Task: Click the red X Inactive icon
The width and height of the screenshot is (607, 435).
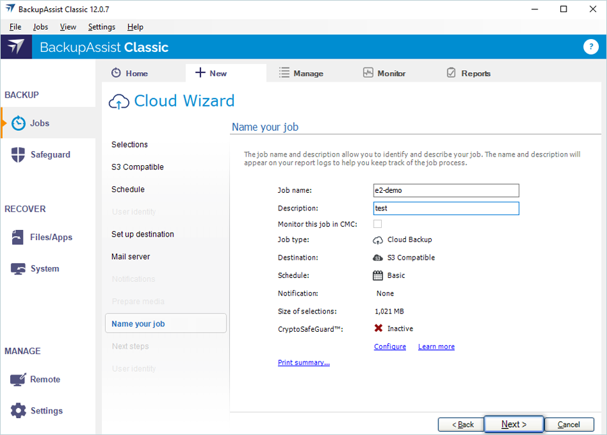Action: point(378,328)
